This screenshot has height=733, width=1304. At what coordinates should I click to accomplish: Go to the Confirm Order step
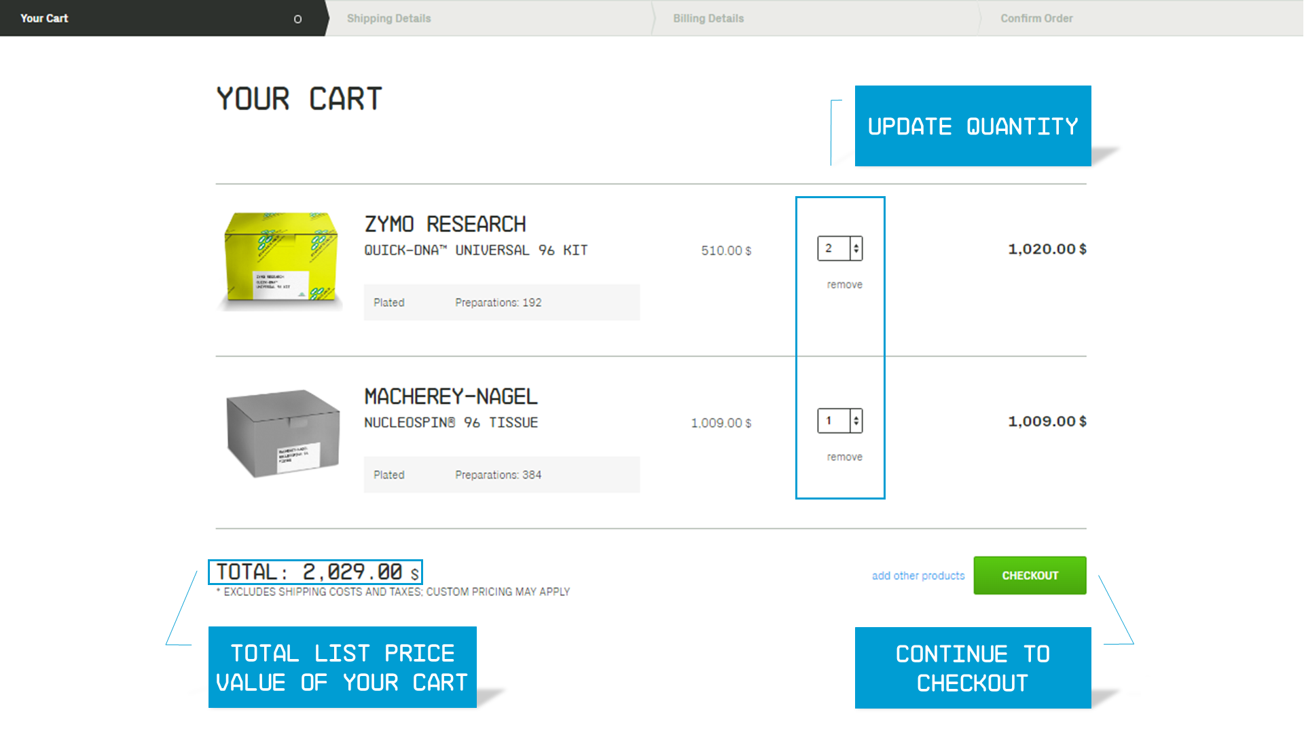pos(1036,18)
